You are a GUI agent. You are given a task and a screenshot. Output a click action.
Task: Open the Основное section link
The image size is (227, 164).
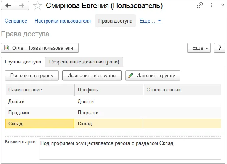[x=16, y=21]
